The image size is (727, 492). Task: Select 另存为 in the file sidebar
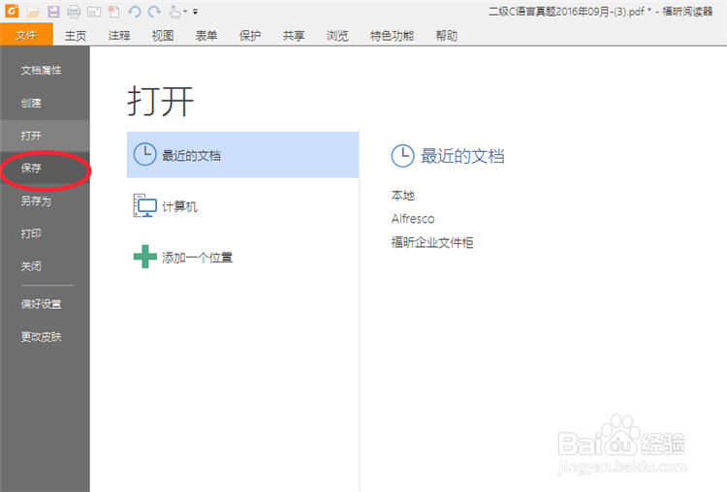click(45, 201)
